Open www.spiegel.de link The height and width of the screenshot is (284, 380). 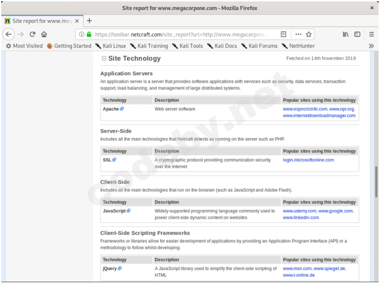pos(329,269)
